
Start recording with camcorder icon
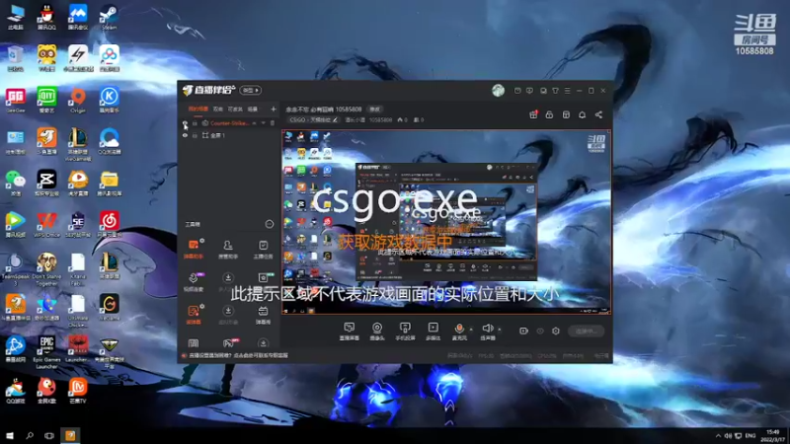pyautogui.click(x=524, y=331)
